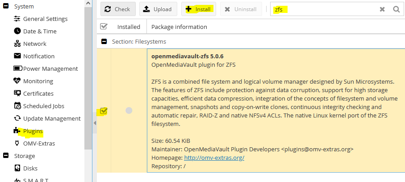The image size is (405, 182).
Task: Open the Date & Time settings
Action: (x=40, y=31)
